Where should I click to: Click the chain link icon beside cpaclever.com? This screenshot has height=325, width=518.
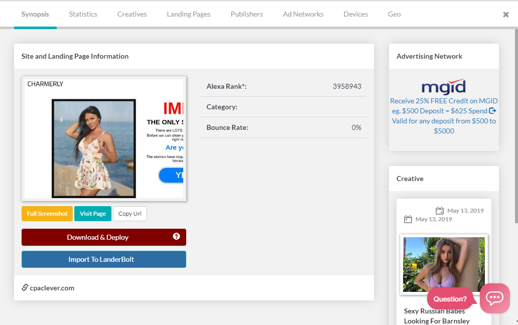pos(25,287)
